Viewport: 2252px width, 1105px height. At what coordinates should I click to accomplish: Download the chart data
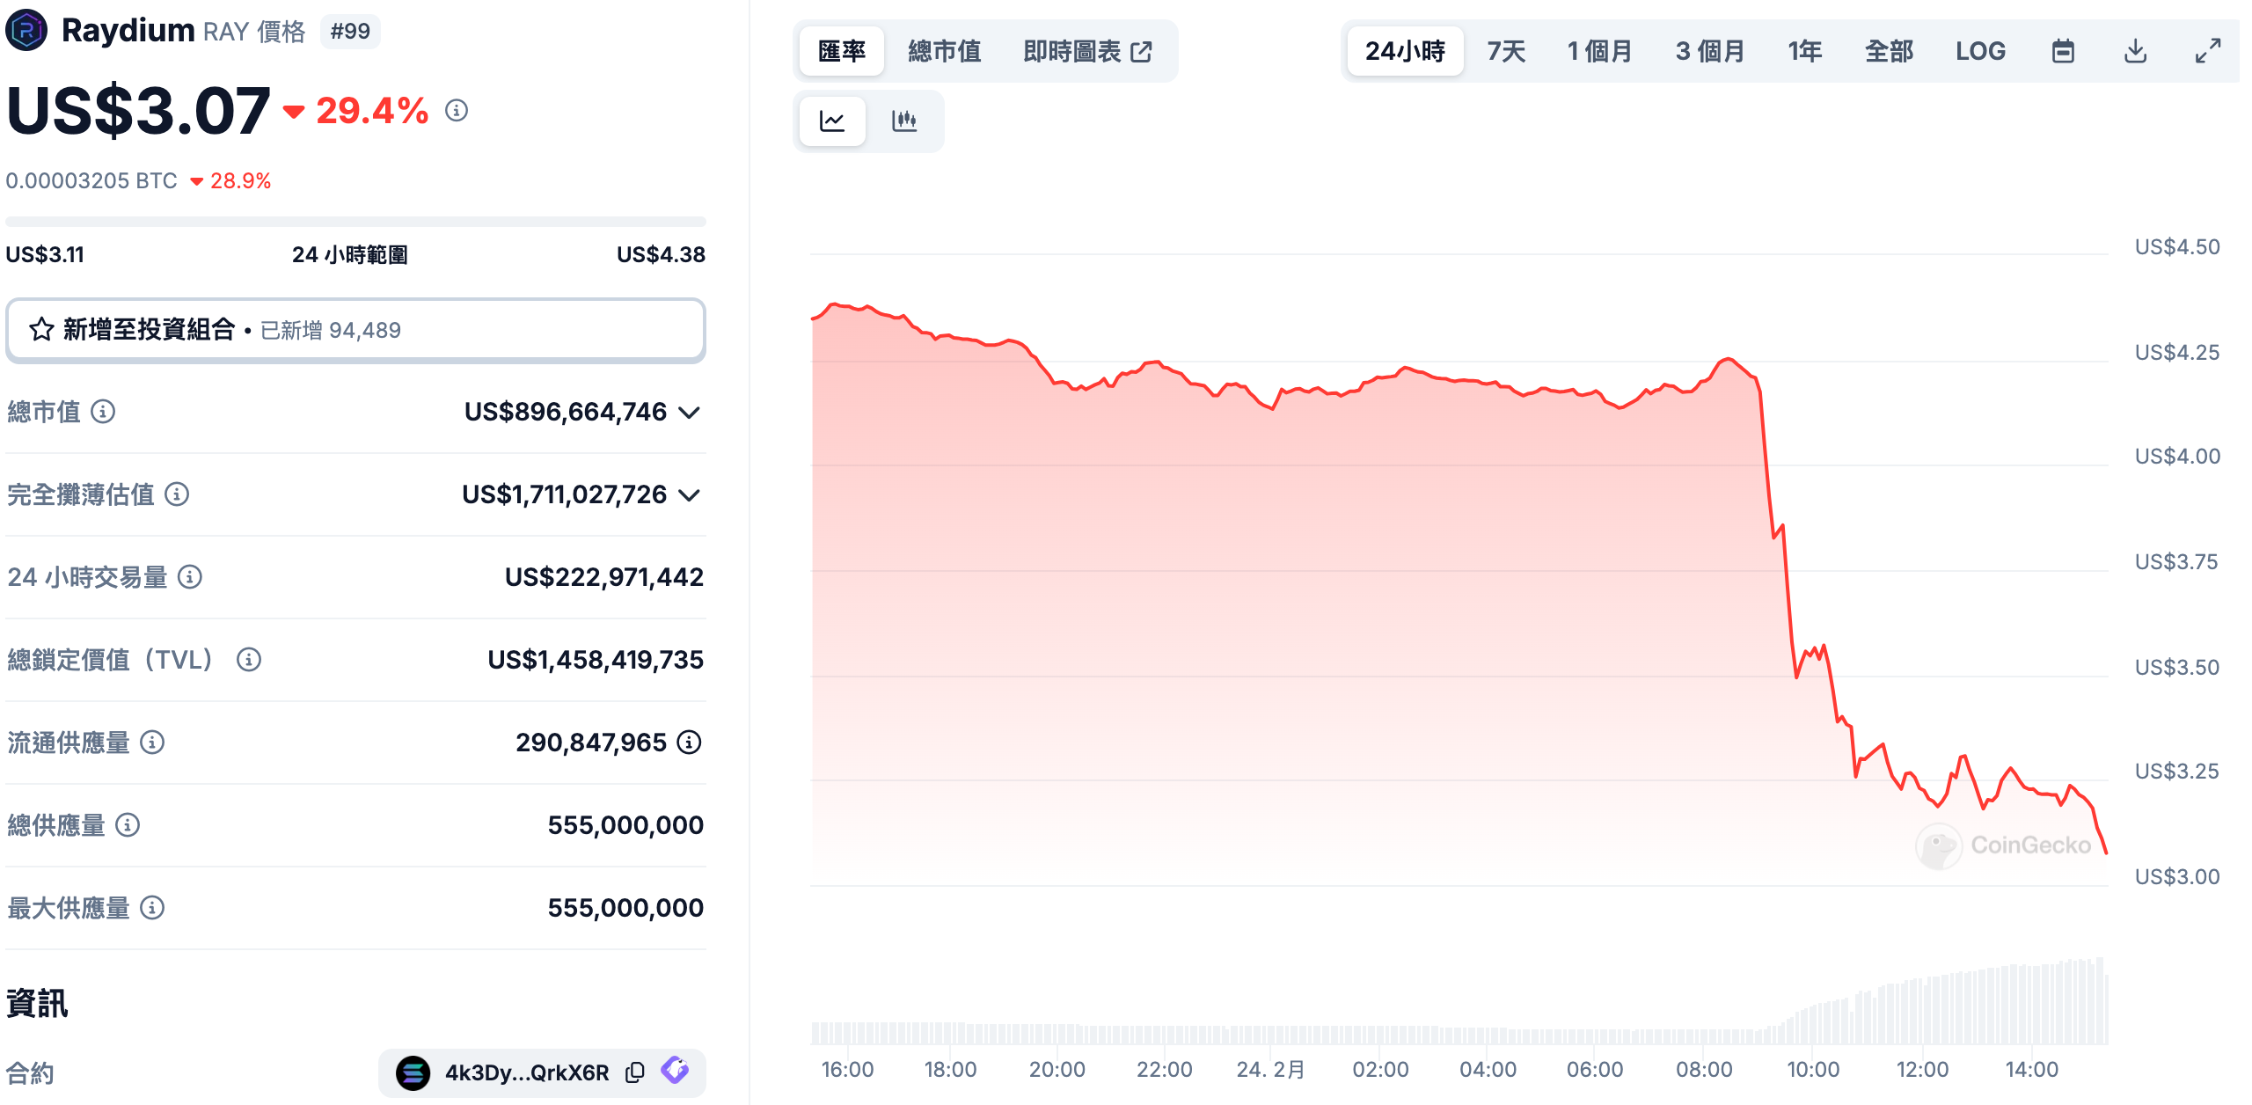pos(2135,51)
